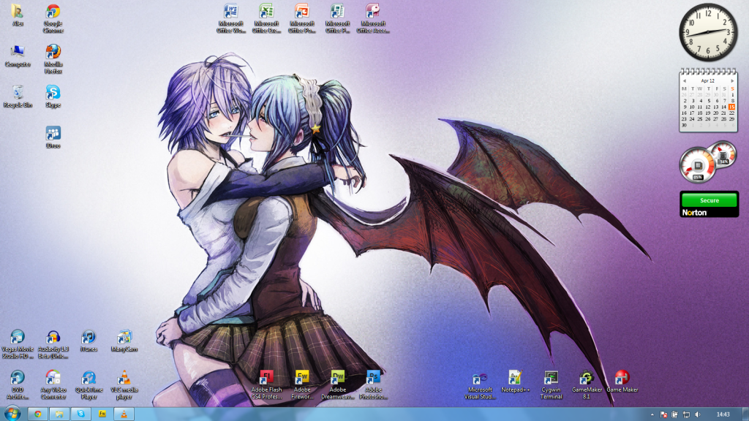Select the Computer desktop icon
Viewport: 749px width, 421px height.
pyautogui.click(x=18, y=56)
